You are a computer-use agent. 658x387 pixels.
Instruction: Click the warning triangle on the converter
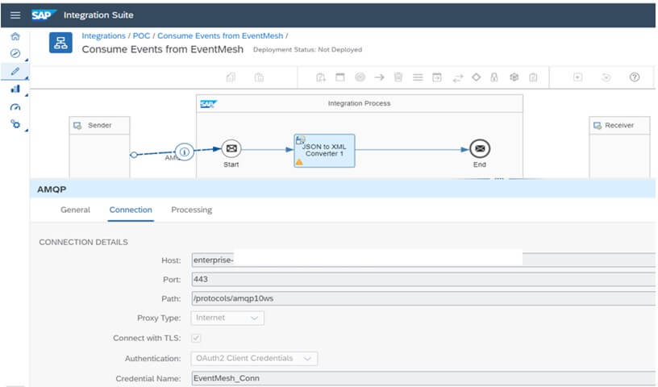(x=299, y=162)
